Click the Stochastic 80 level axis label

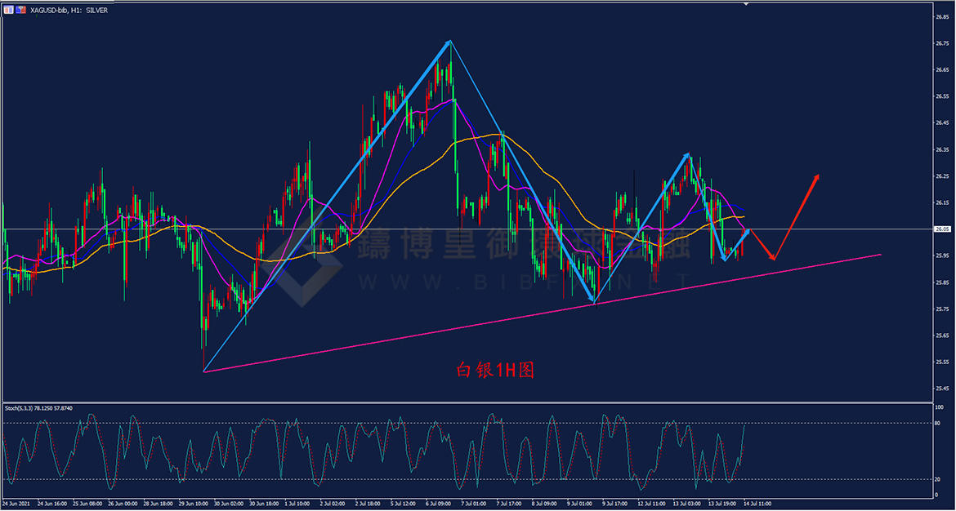pyautogui.click(x=940, y=422)
